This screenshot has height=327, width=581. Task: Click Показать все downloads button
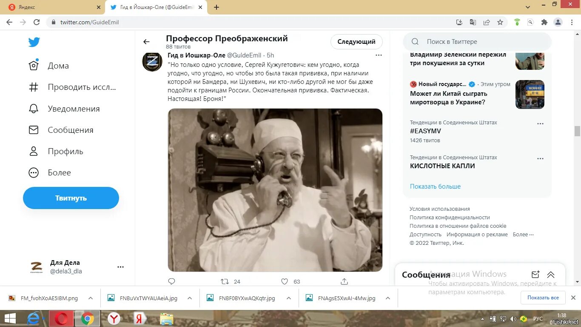pyautogui.click(x=543, y=298)
